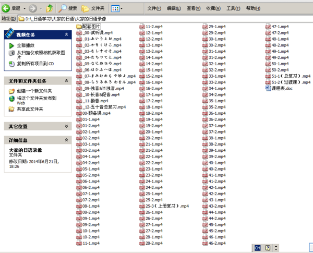Toggle the Folders (文件夹) pane button
The image size is (313, 253).
tap(93, 8)
